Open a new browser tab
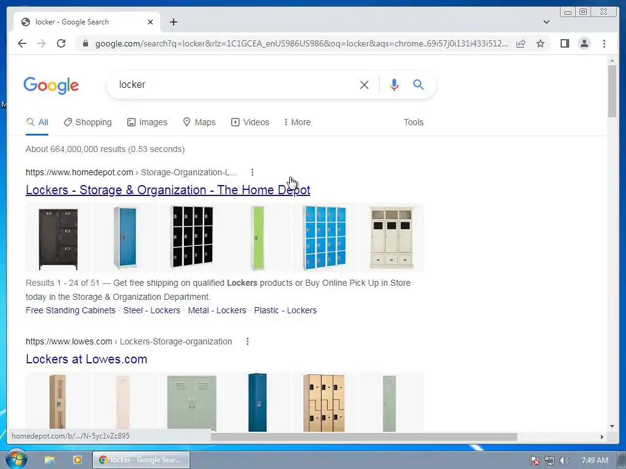Image resolution: width=626 pixels, height=469 pixels. 173,22
